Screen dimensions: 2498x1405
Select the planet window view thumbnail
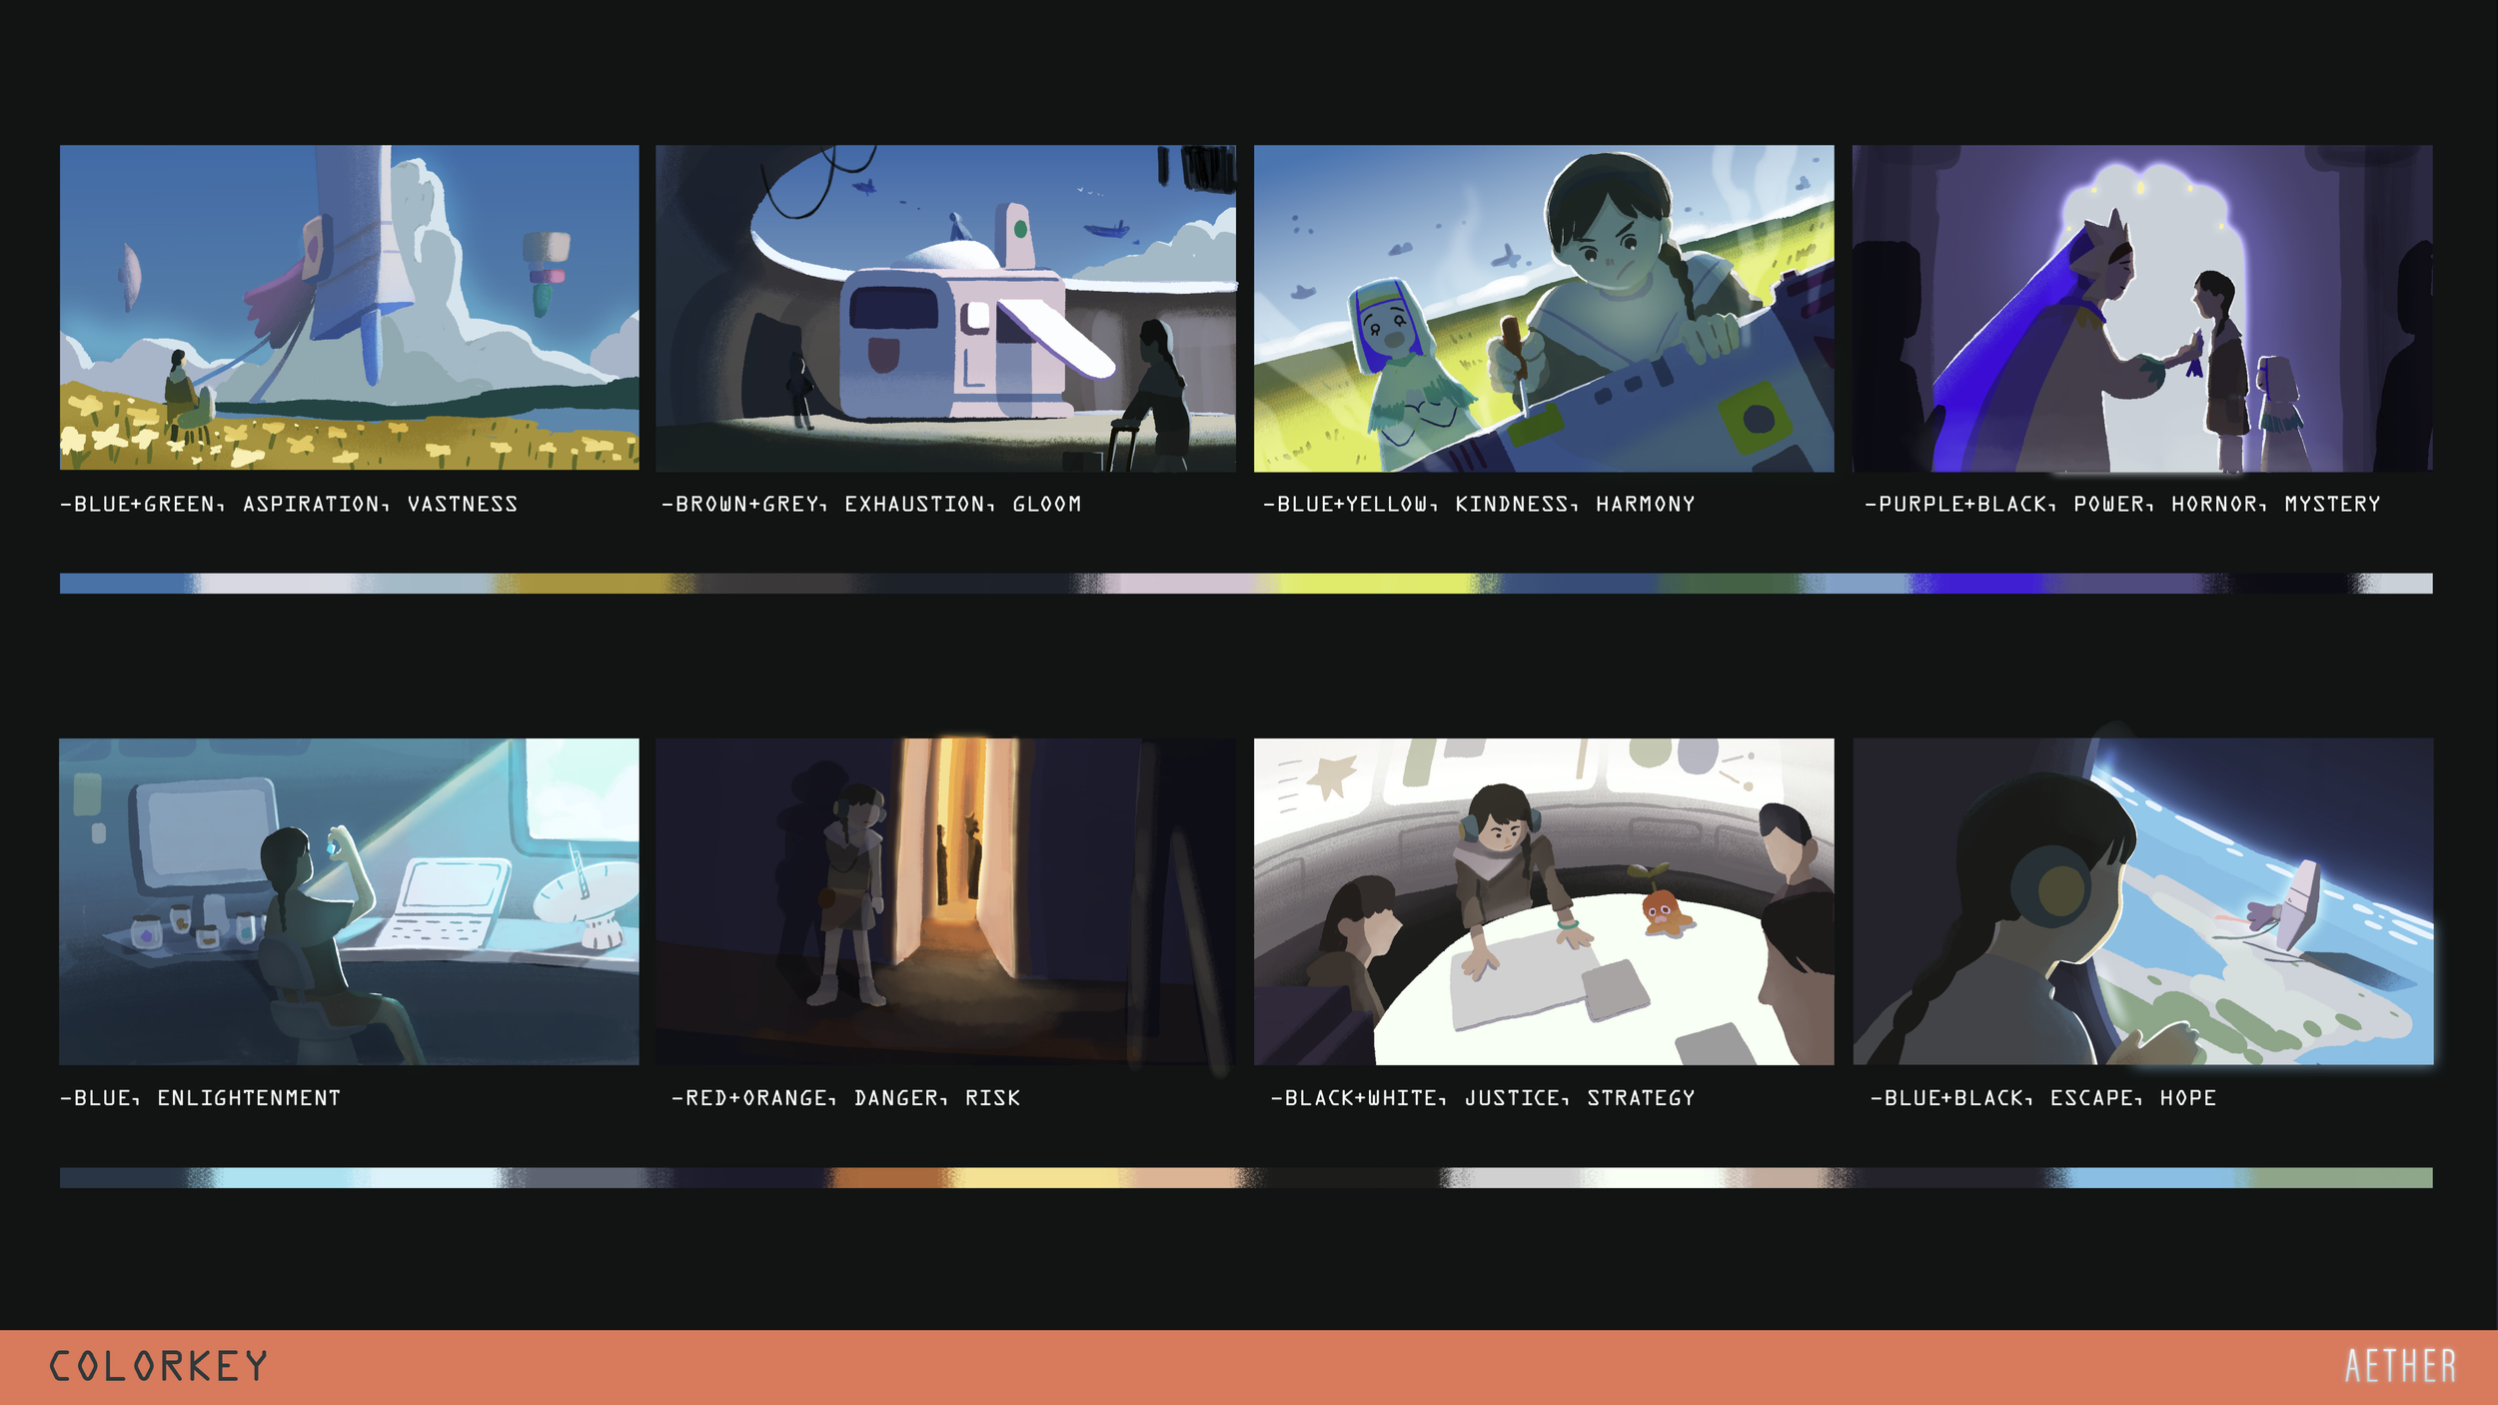tap(2142, 901)
